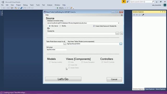Expand the Database Connection string dropdown
Screen dimensions: 167x94
coord(118,23)
